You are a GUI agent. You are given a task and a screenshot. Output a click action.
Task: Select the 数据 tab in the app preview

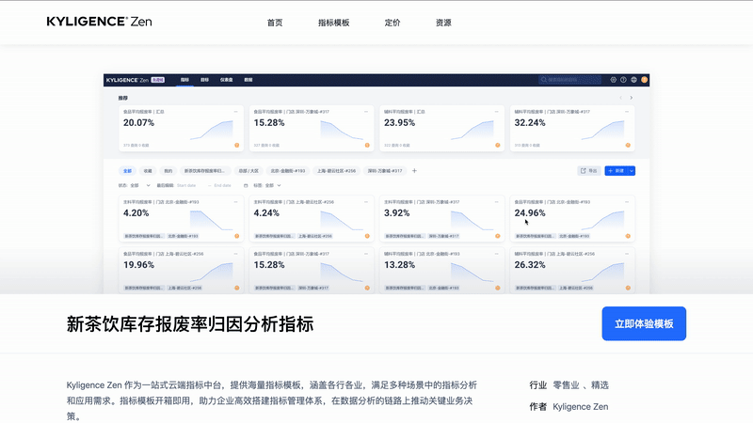pos(248,80)
